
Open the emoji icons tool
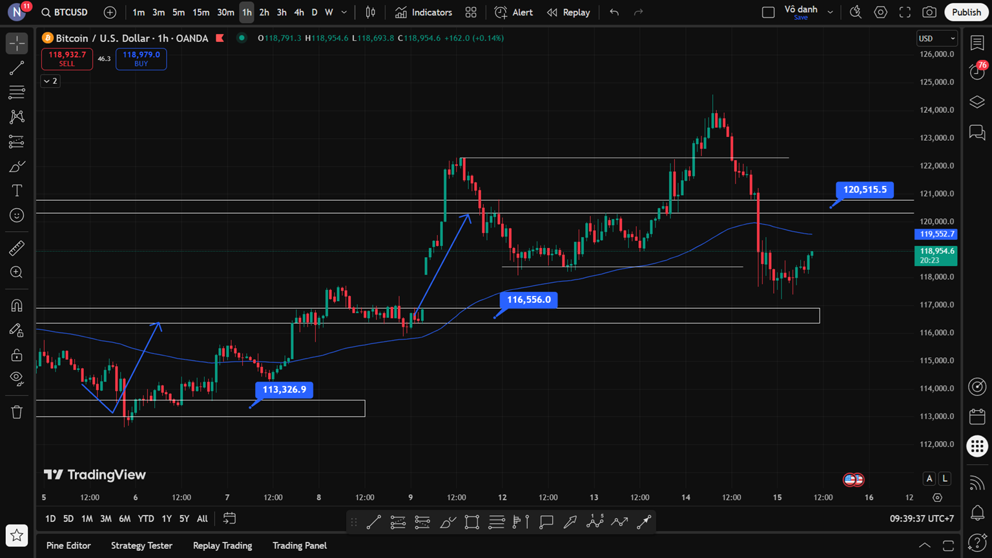(17, 215)
